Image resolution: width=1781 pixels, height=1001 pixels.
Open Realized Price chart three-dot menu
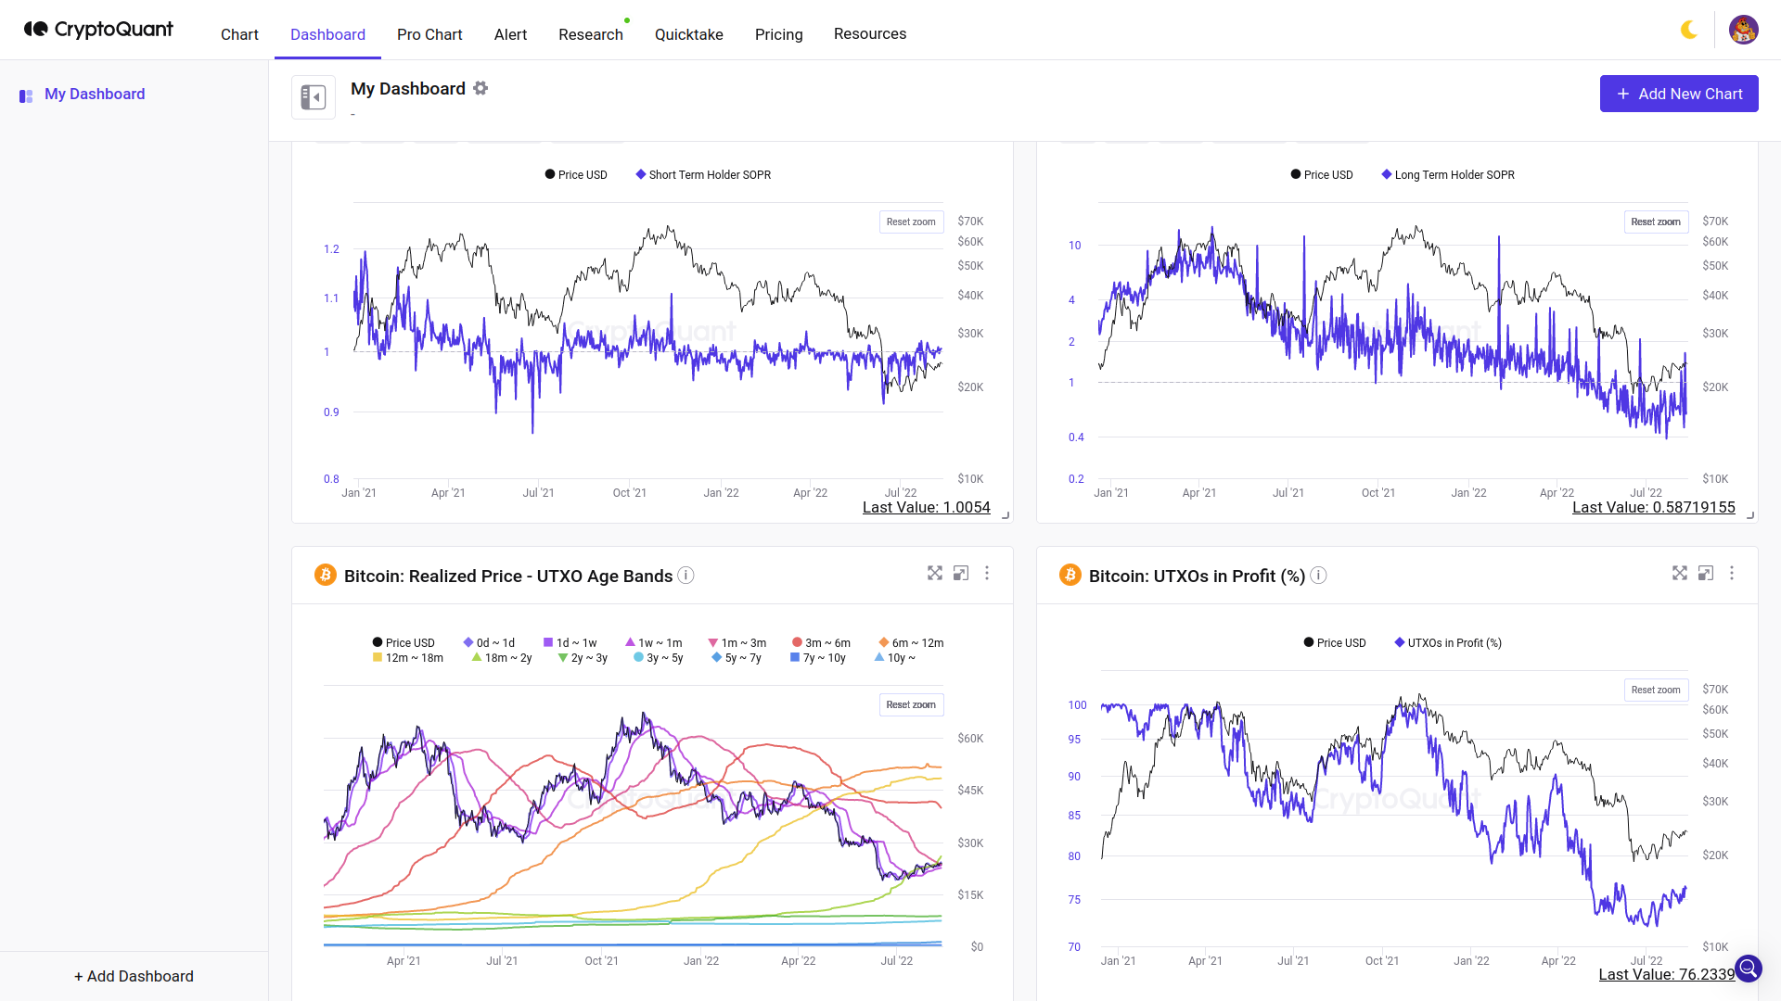click(987, 574)
